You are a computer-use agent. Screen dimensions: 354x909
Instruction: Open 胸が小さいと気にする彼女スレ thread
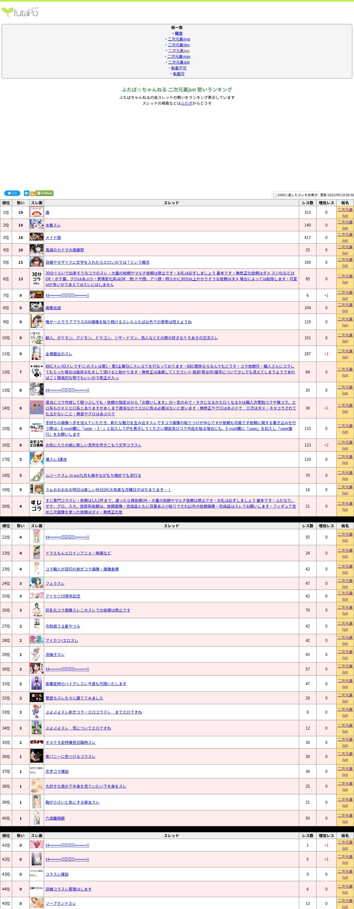(72, 802)
